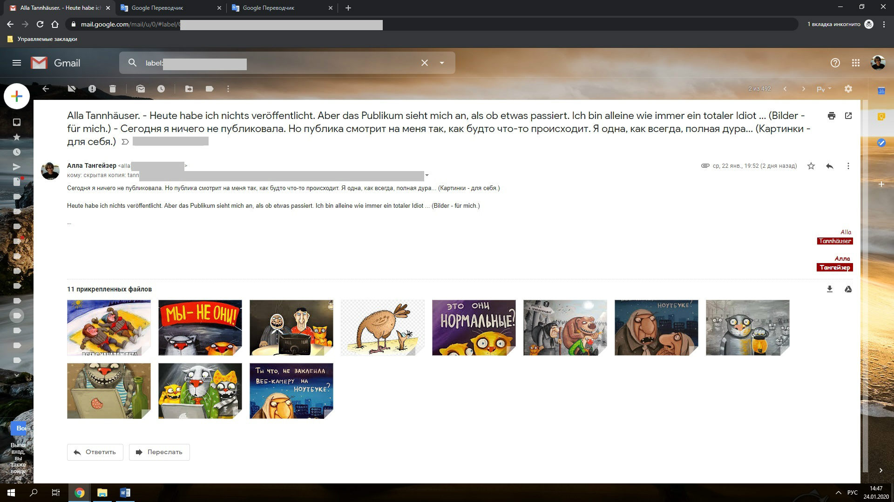Open the МЫ-НЕ ОНИ attachment thumbnail

pyautogui.click(x=200, y=327)
